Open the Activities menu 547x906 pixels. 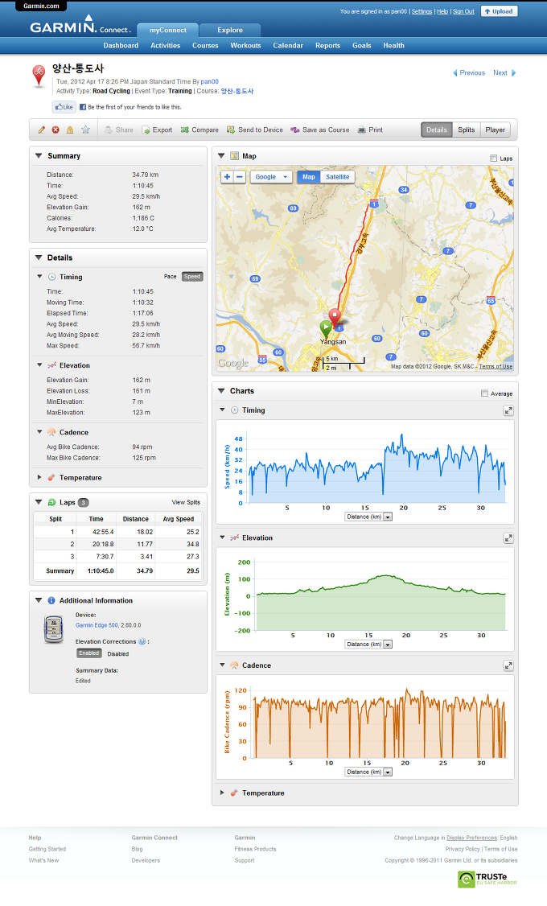[165, 46]
